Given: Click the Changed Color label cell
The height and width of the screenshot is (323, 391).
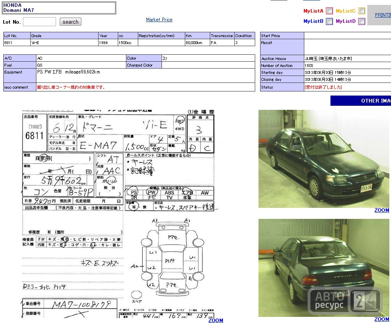Looking at the screenshot, I should click(x=144, y=65).
